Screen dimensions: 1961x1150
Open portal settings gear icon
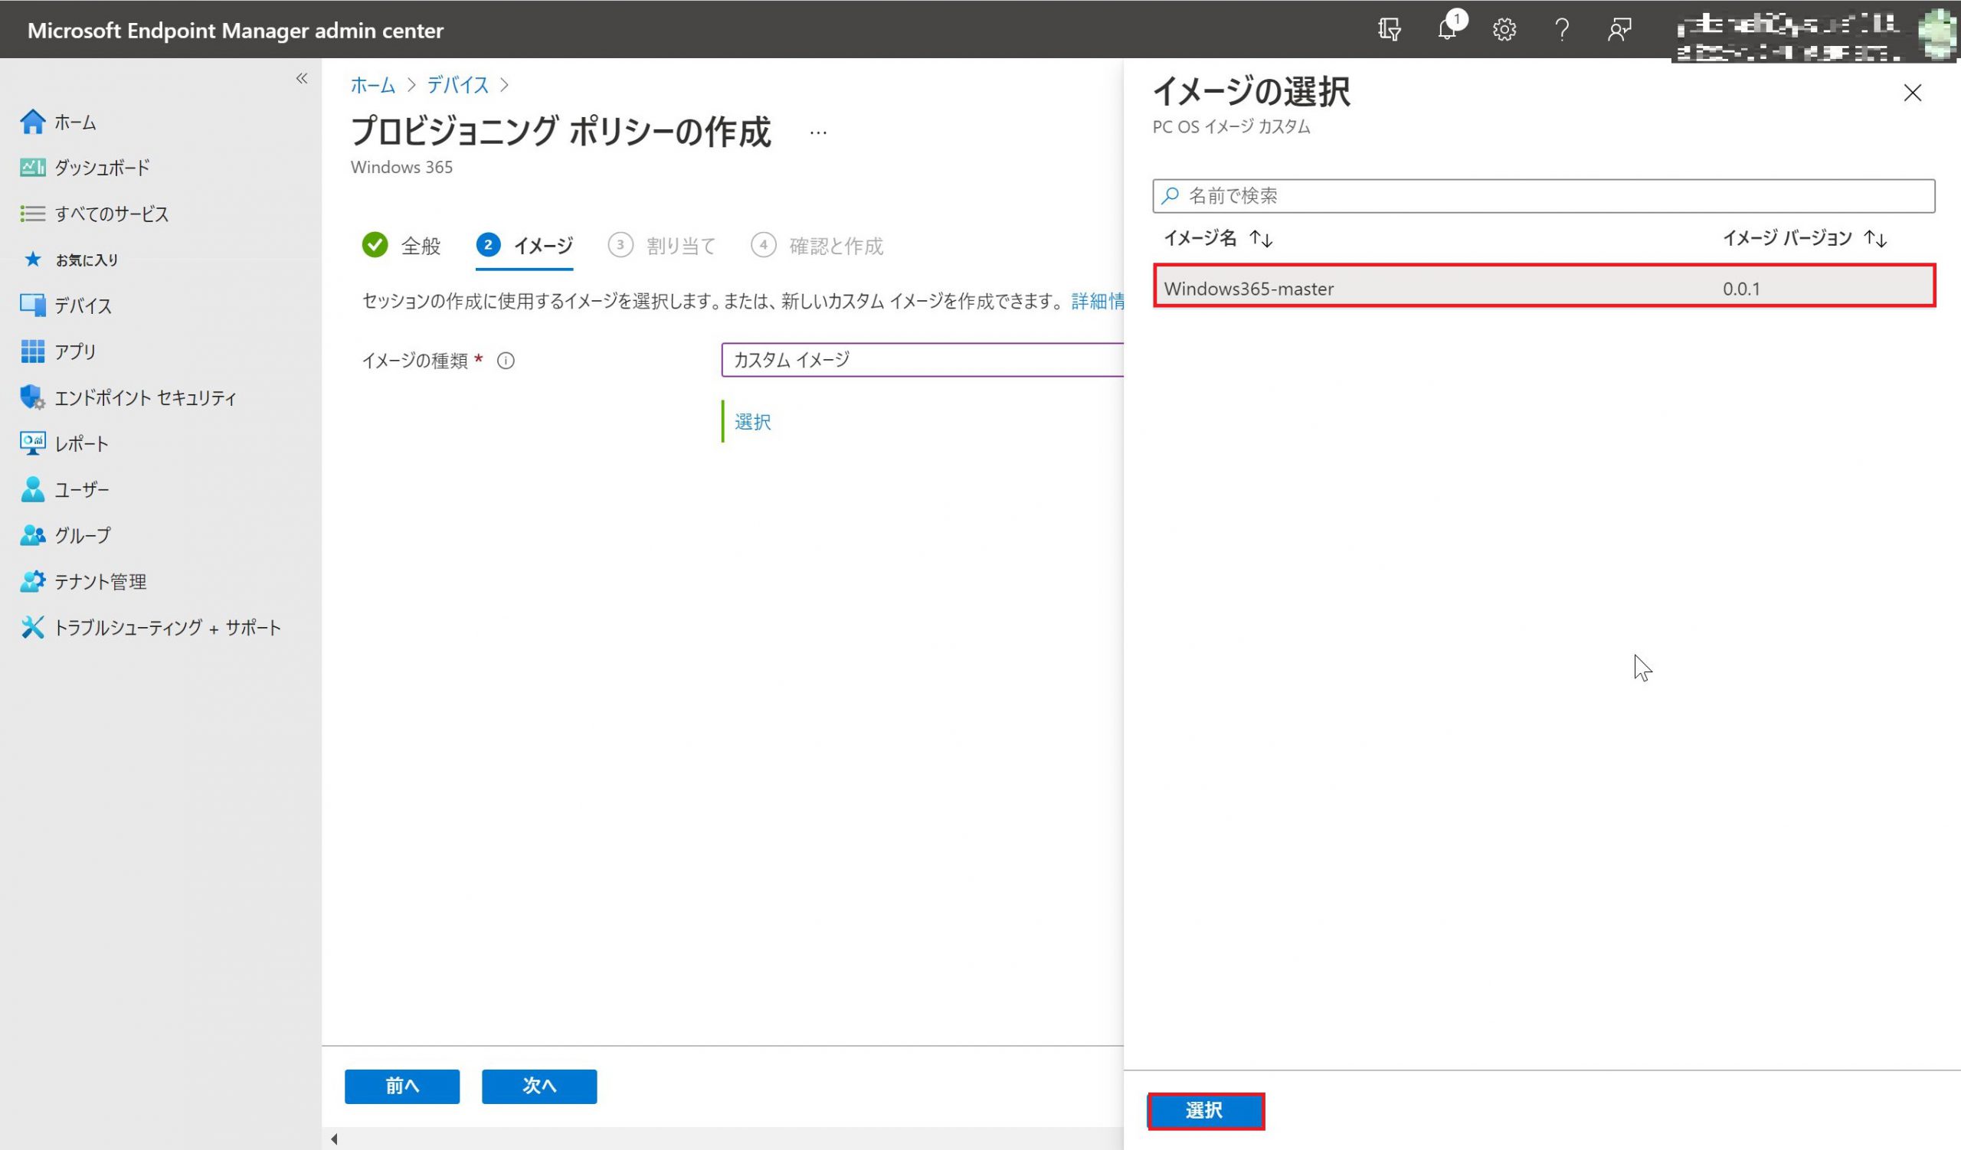(1504, 30)
